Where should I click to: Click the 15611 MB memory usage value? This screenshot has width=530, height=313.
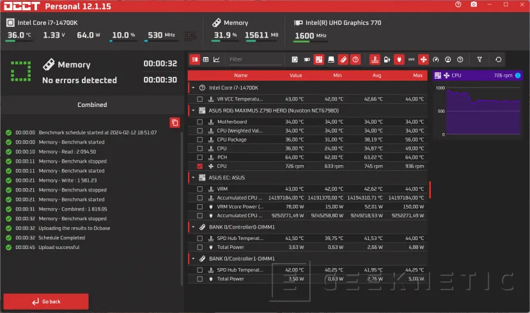tap(261, 35)
